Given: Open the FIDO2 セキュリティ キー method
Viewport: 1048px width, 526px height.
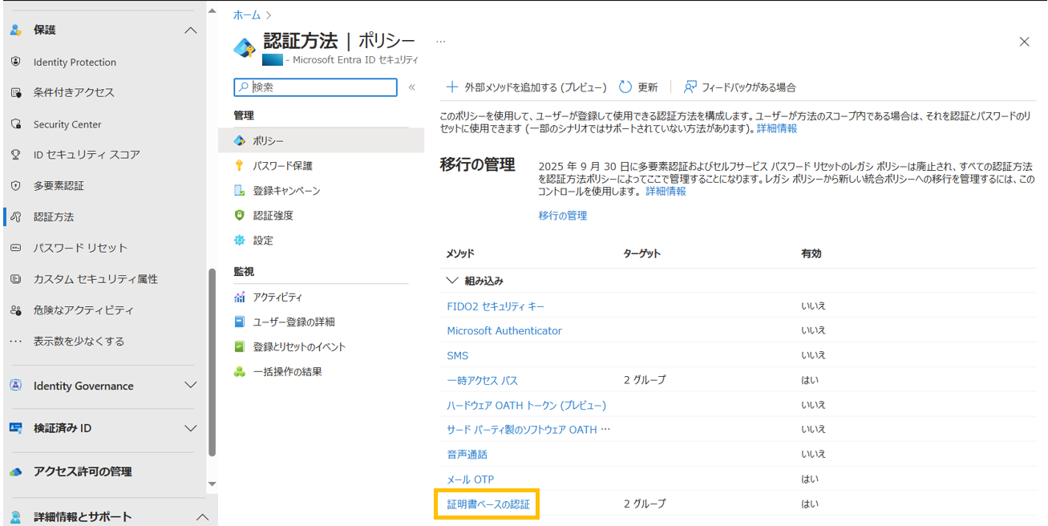Looking at the screenshot, I should click(x=496, y=305).
